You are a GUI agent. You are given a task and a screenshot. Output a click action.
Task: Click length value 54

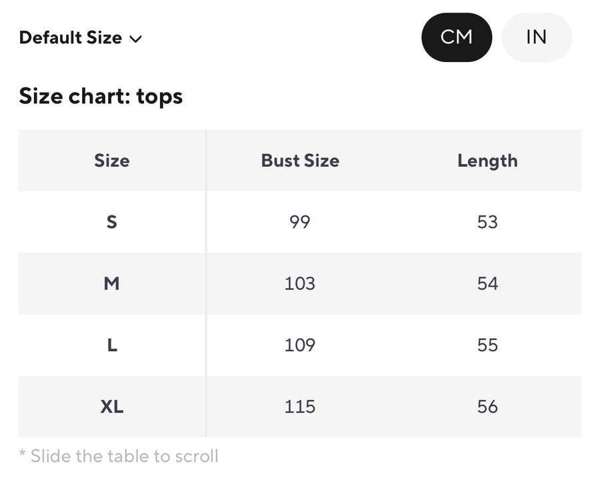coord(487,283)
